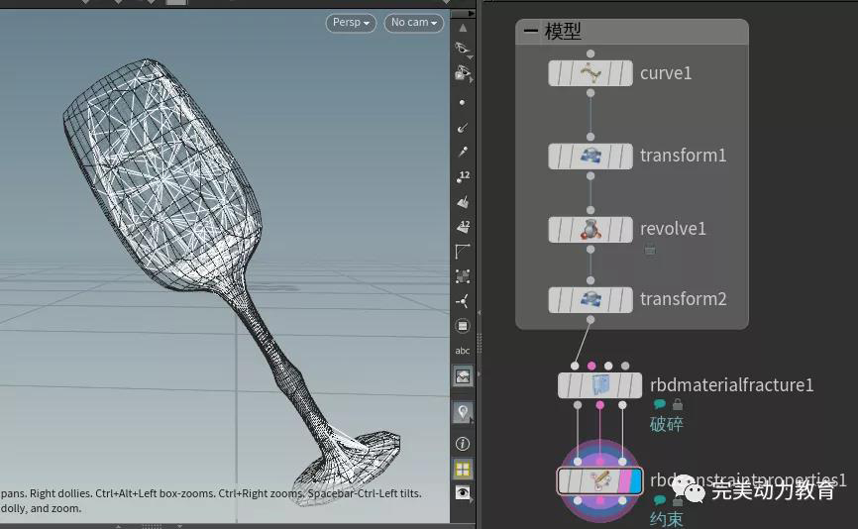Click the transform1 node icon
Screen dimensions: 858x529
pyautogui.click(x=590, y=156)
